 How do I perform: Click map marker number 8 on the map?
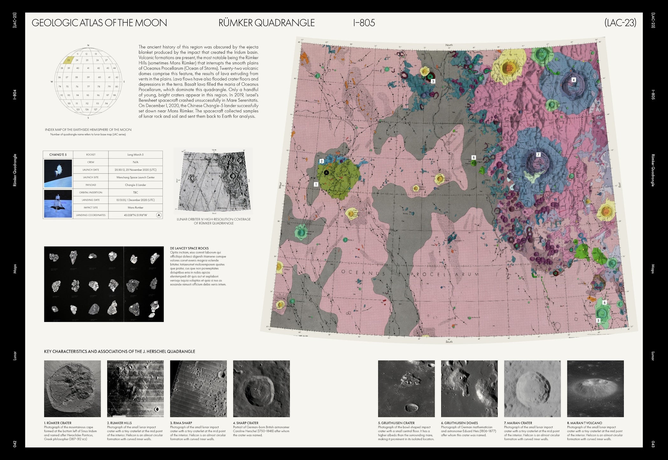click(474, 157)
